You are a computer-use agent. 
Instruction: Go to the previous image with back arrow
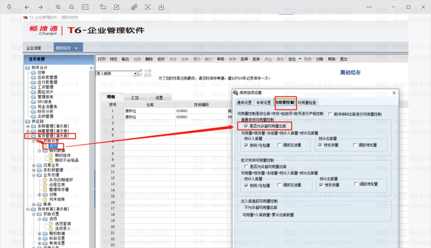coord(27,7)
